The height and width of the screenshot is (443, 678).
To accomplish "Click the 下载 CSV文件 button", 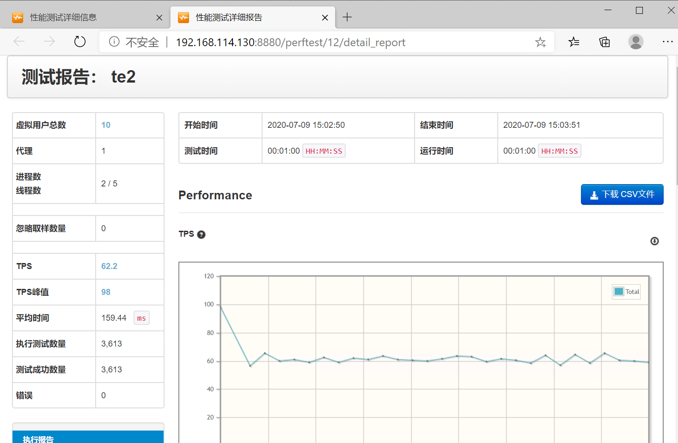I will coord(622,194).
